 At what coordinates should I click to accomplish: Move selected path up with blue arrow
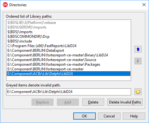coord(138,49)
